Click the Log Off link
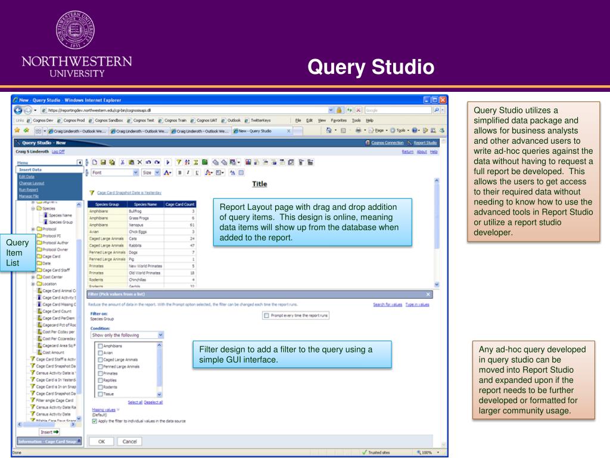610x458 pixels. (x=58, y=151)
